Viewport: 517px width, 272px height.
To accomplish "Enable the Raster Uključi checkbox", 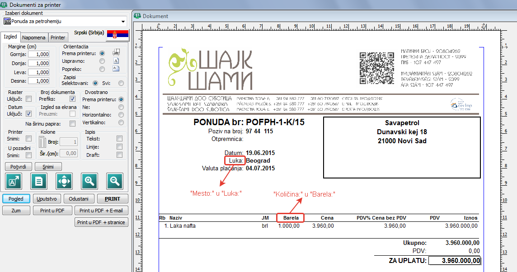I will (29, 99).
